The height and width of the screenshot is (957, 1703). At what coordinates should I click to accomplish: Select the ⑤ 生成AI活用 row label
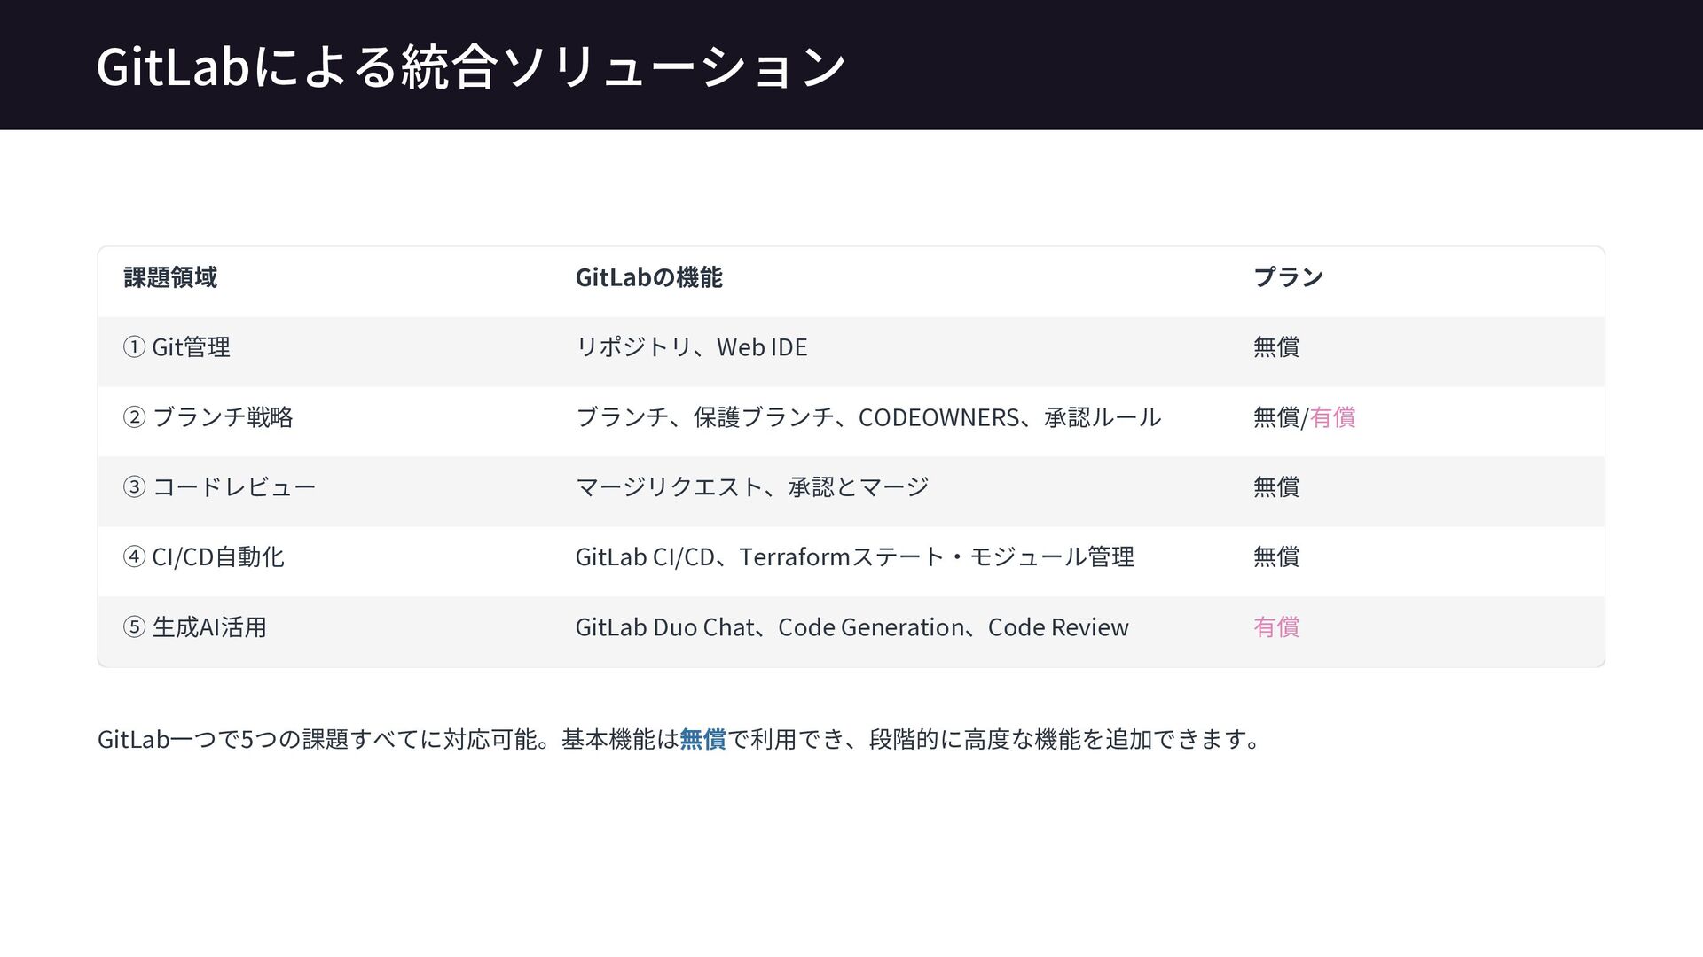(x=194, y=627)
